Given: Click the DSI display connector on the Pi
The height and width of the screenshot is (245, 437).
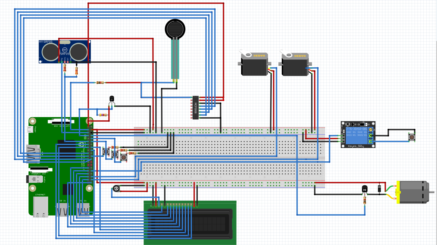Looking at the screenshot, I should coord(61,122).
